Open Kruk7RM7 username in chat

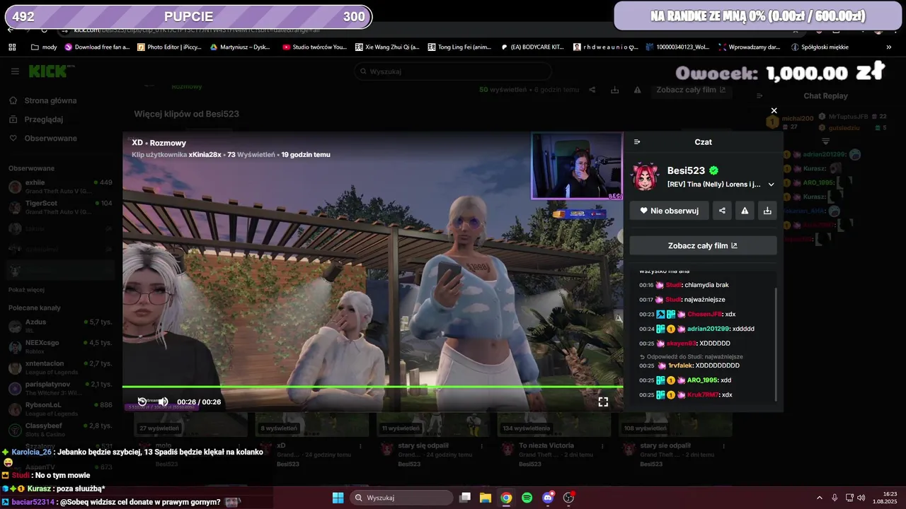[x=703, y=394]
